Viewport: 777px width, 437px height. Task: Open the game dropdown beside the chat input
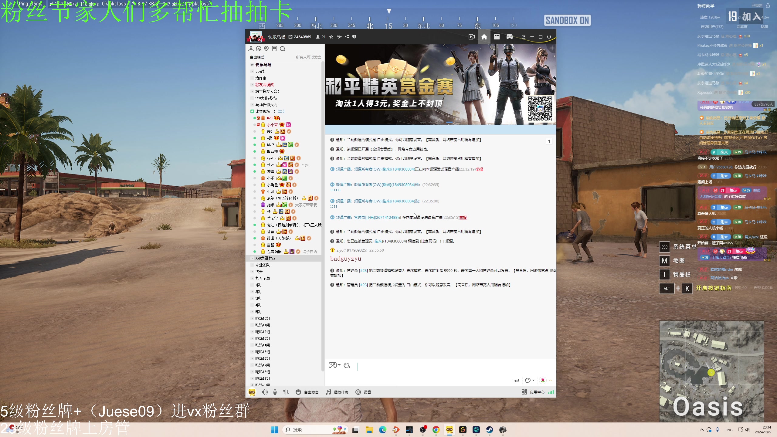[334, 365]
